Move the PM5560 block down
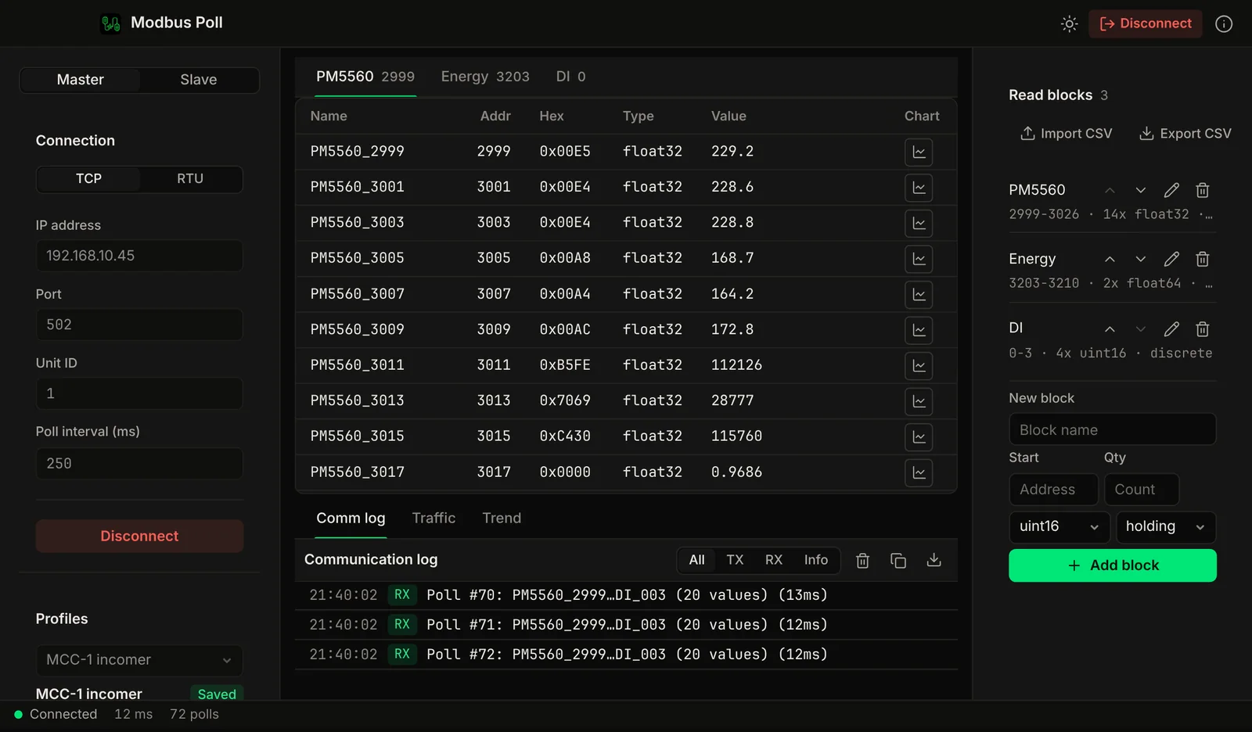Viewport: 1252px width, 732px height. 1140,190
